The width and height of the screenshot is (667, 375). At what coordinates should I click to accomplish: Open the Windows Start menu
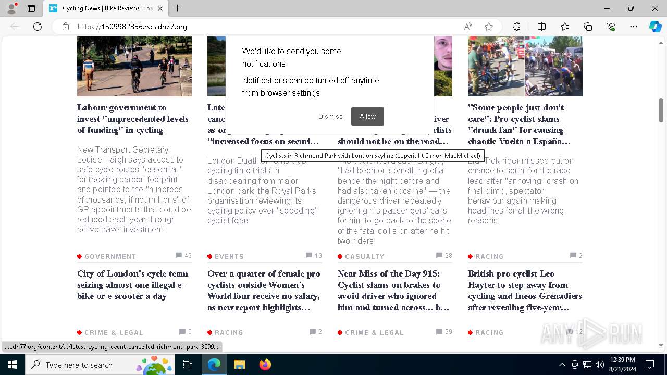[x=13, y=365]
